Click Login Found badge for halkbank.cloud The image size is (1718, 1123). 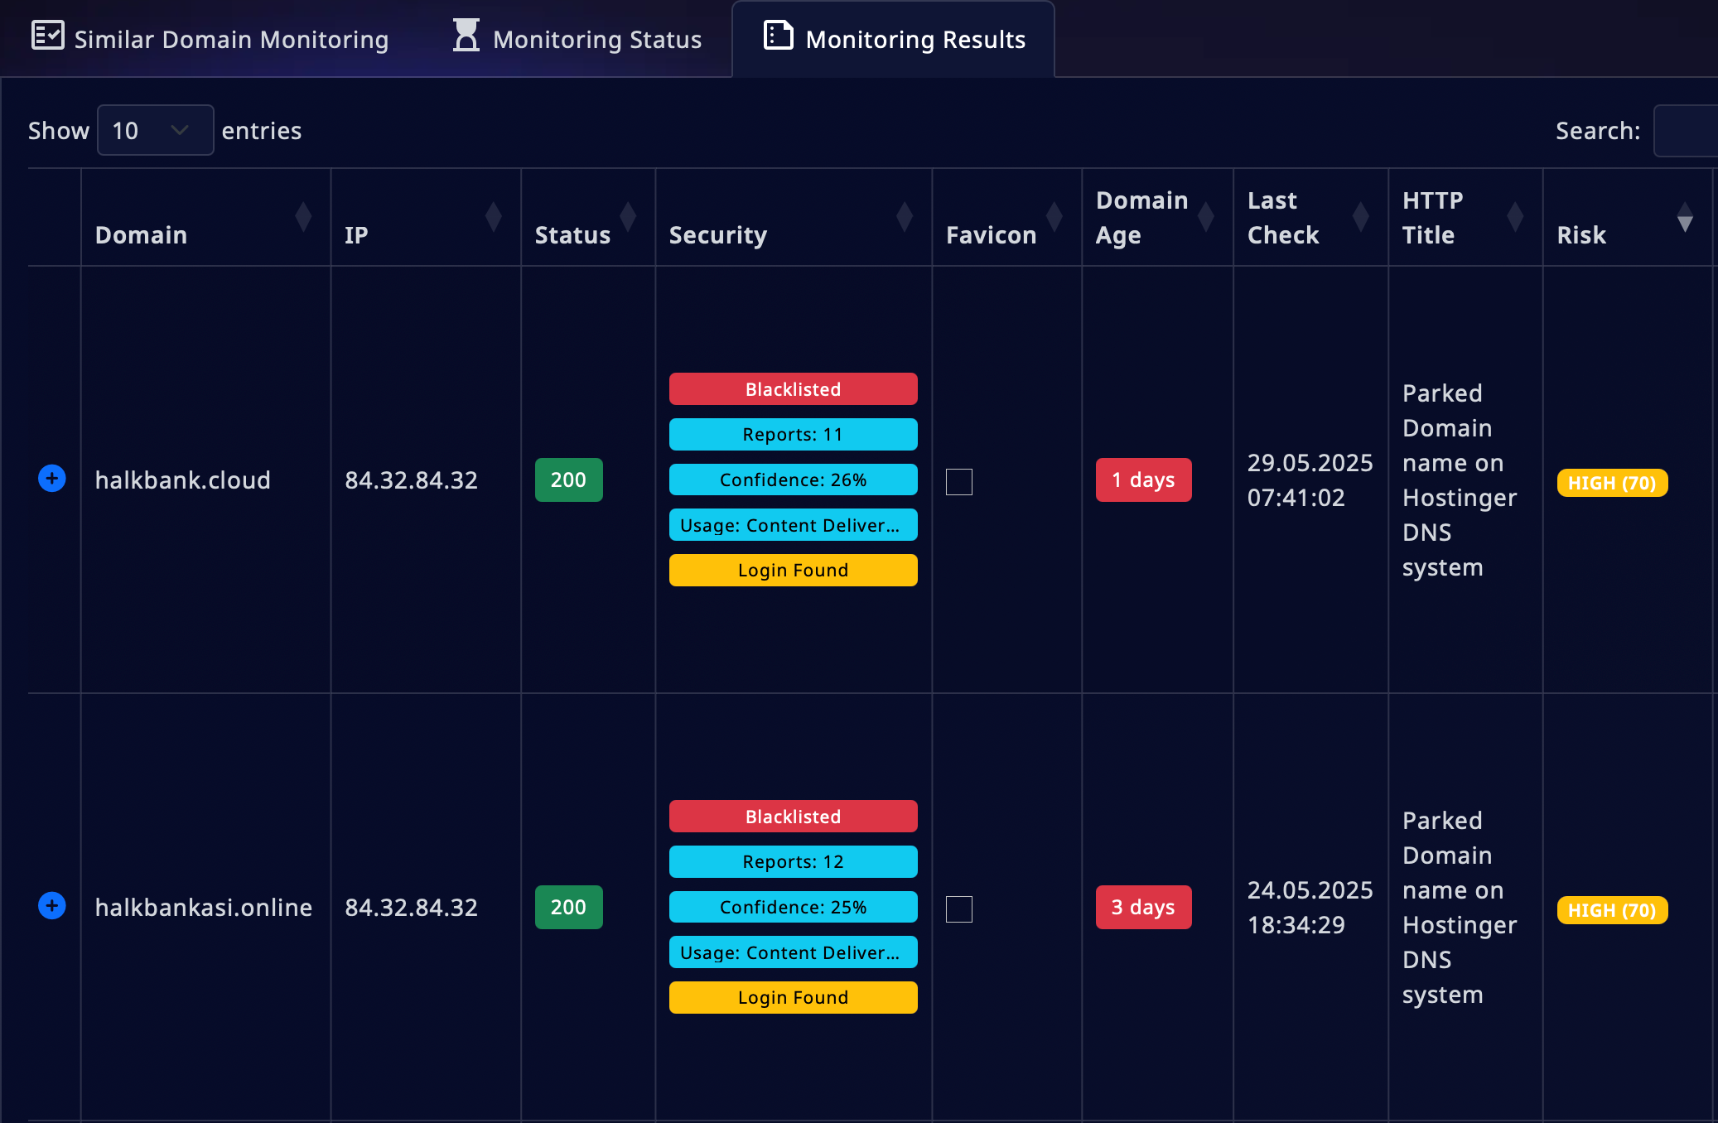[x=793, y=570]
